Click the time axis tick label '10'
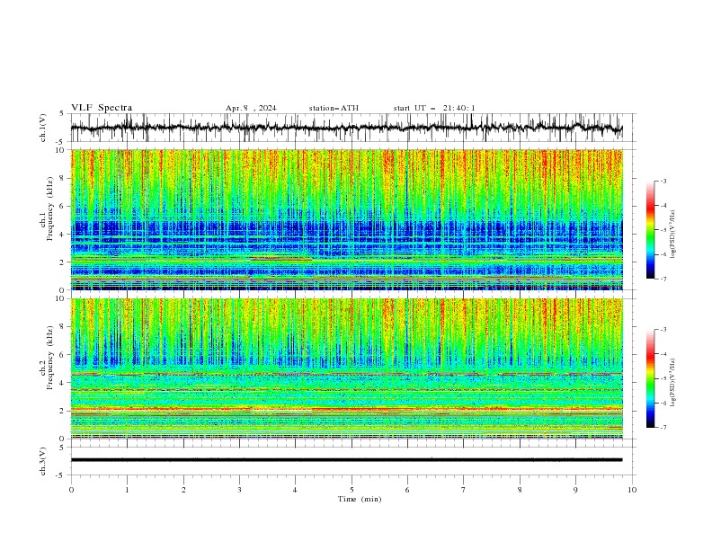Screen dimensions: 712x550 [632, 490]
